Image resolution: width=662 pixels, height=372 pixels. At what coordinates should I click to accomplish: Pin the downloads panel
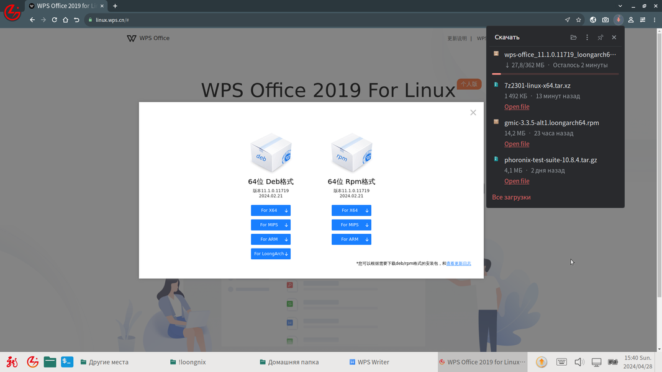pyautogui.click(x=601, y=37)
